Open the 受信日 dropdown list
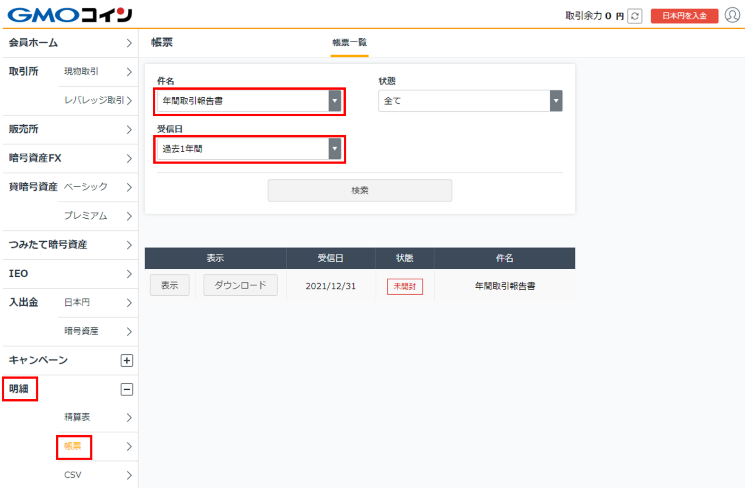The height and width of the screenshot is (488, 745). pyautogui.click(x=249, y=149)
